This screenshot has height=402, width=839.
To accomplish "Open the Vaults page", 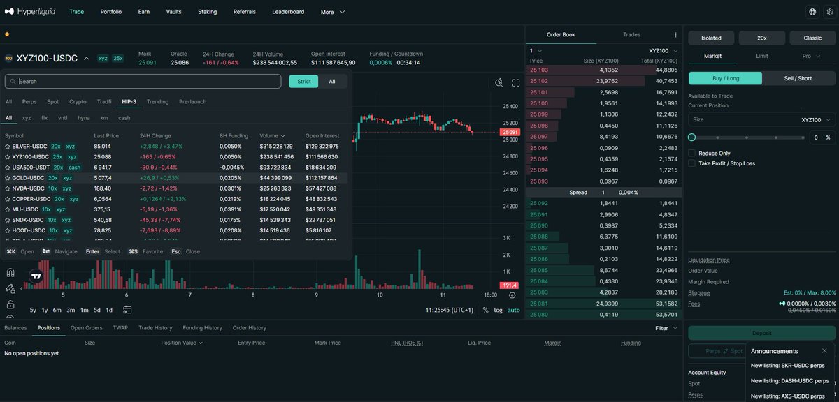I will tap(173, 12).
